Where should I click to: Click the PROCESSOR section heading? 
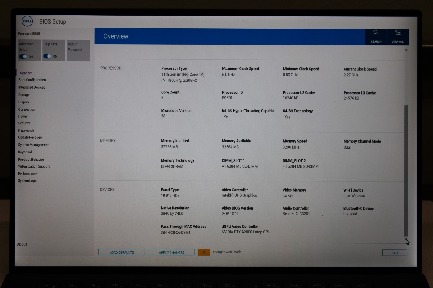(111, 68)
